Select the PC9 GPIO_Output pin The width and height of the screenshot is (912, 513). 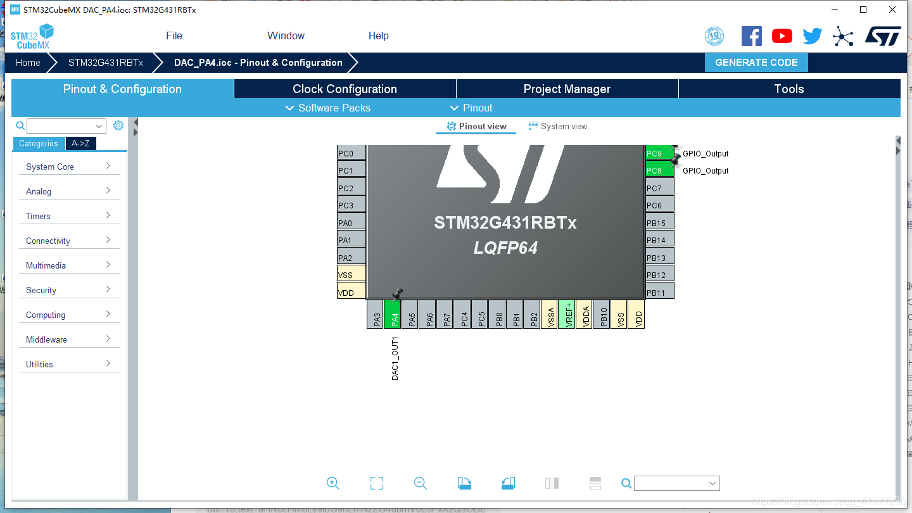659,153
